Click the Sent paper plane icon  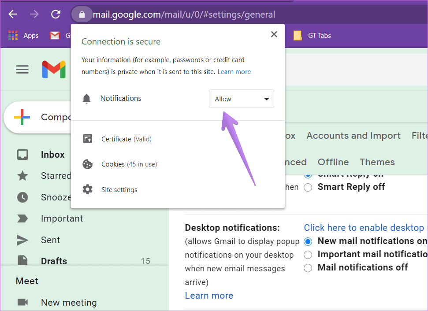coord(22,240)
